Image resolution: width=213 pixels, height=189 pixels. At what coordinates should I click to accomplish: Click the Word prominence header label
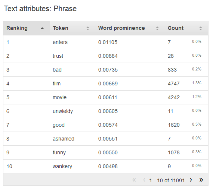pyautogui.click(x=121, y=28)
